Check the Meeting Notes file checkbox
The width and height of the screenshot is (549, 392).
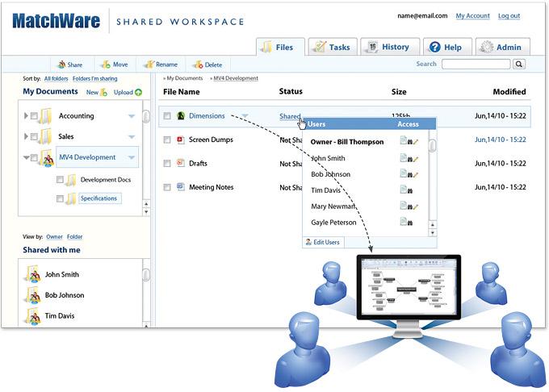click(x=167, y=187)
